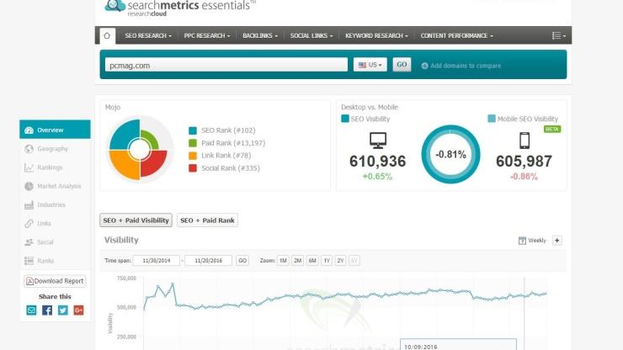Set chart zoom to 1M
The image size is (623, 350).
283,261
